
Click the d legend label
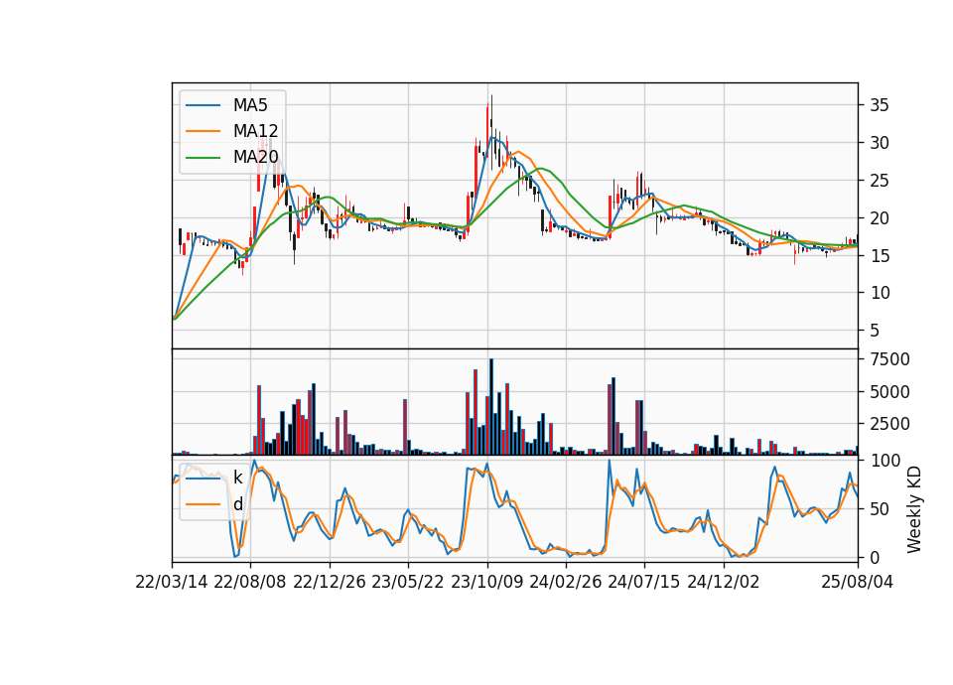tap(237, 504)
